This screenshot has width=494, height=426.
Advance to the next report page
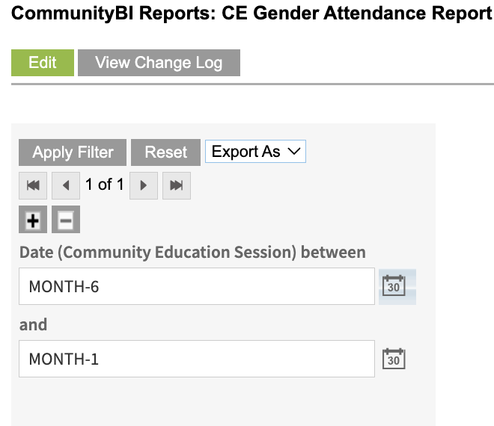point(144,185)
